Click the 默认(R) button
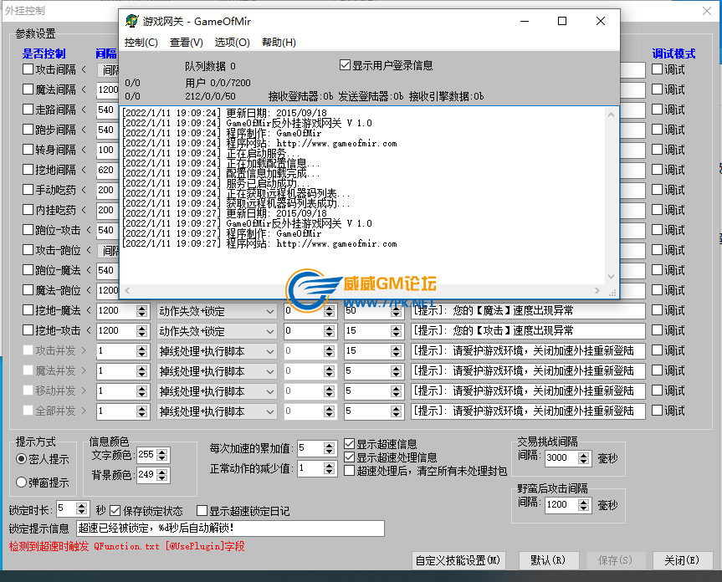 pos(549,560)
